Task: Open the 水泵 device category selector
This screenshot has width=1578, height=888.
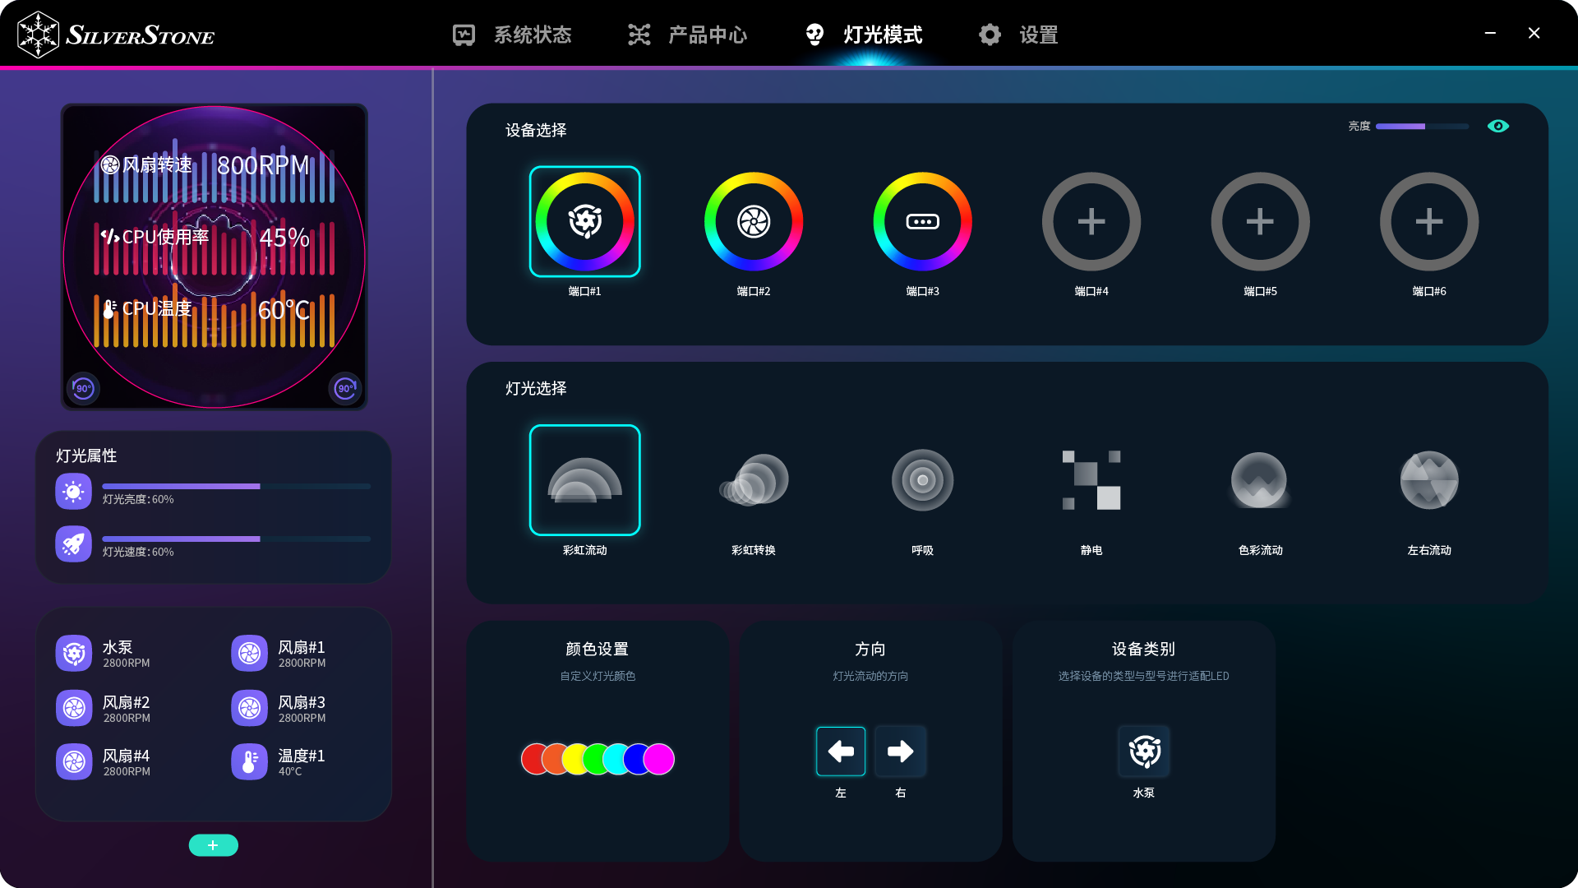Action: click(x=1143, y=751)
